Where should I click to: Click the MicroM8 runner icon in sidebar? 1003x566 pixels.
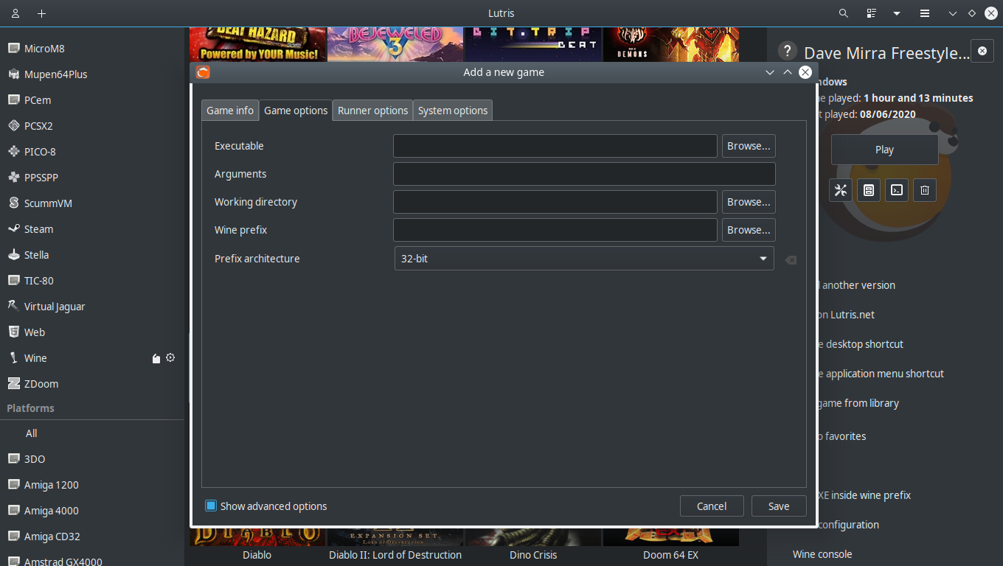tap(13, 49)
